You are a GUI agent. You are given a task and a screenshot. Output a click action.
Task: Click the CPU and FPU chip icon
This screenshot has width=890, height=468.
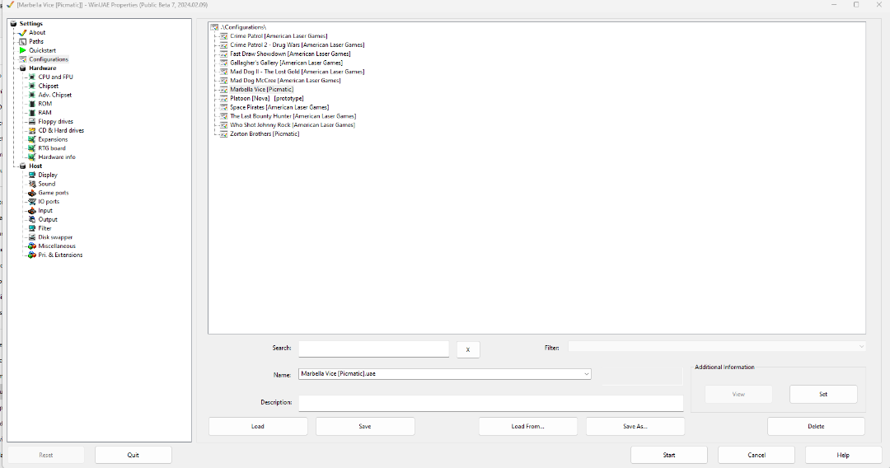point(32,77)
